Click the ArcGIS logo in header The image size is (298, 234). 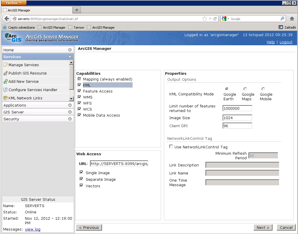pyautogui.click(x=13, y=38)
